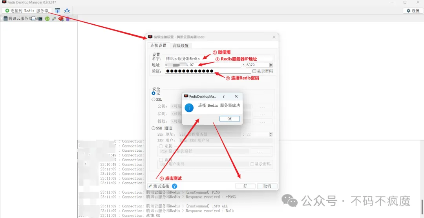
Task: Click the SSH port 22 stepper
Action: [x=271, y=134]
